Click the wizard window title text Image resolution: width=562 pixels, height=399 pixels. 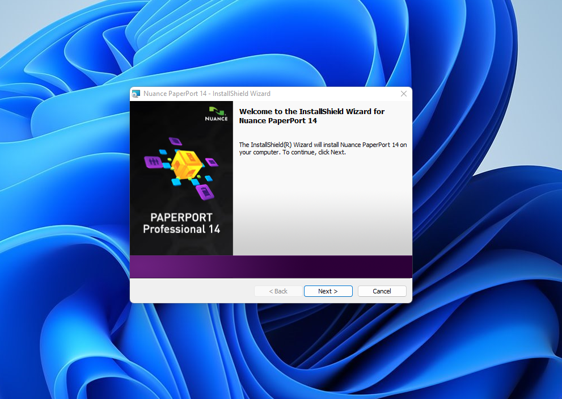click(207, 94)
